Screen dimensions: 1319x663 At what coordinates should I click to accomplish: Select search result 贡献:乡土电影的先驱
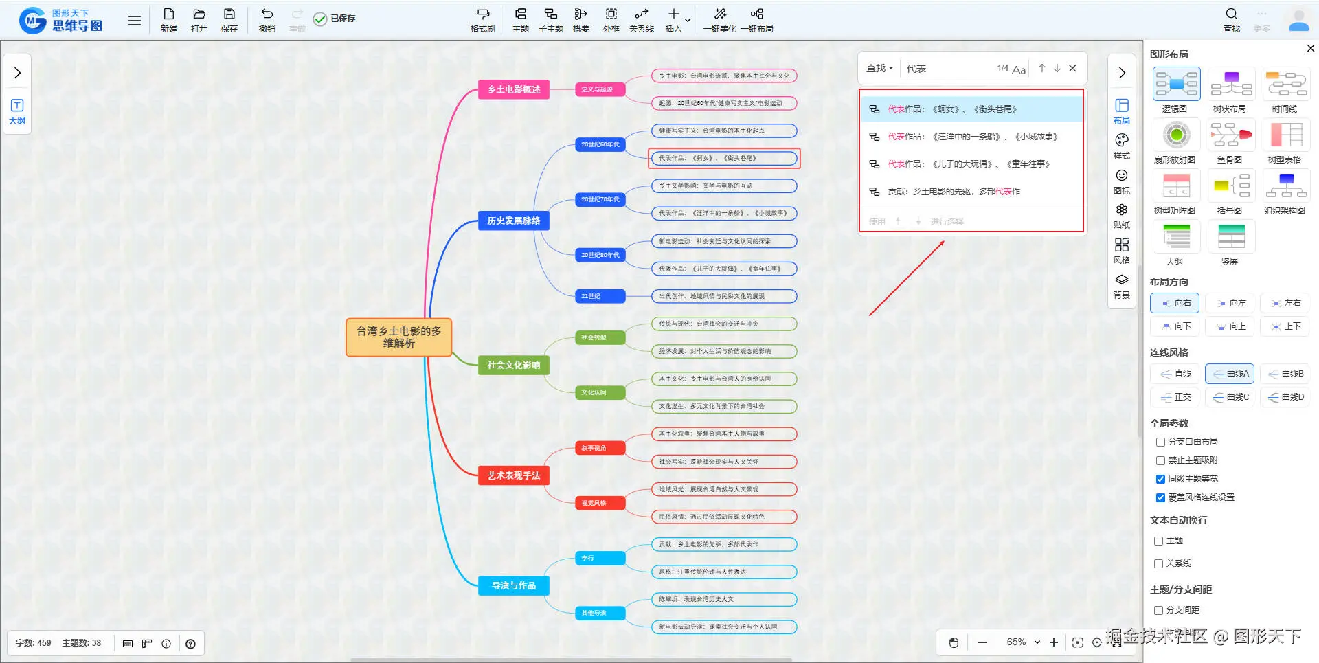point(971,192)
